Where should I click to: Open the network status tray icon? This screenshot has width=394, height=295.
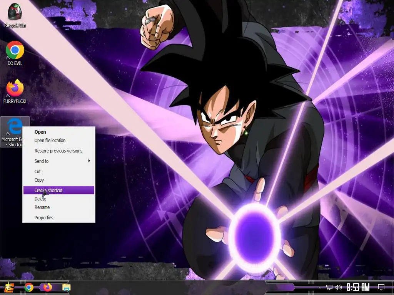pyautogui.click(x=329, y=287)
